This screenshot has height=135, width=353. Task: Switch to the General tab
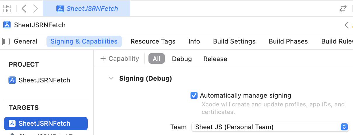coord(25,41)
